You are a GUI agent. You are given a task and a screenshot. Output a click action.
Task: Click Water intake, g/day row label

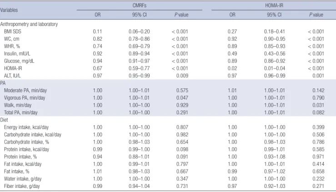(x=23, y=179)
